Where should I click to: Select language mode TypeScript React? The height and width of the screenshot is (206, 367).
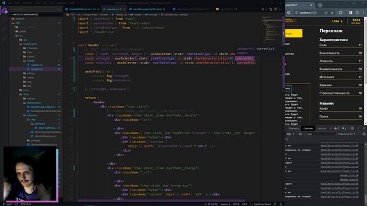point(260,204)
